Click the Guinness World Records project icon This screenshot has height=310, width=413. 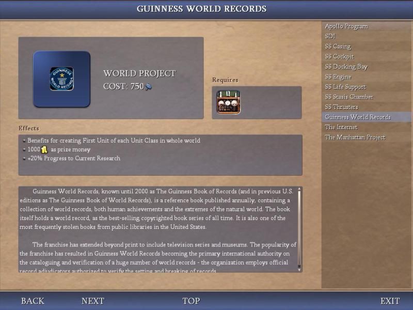(x=61, y=79)
